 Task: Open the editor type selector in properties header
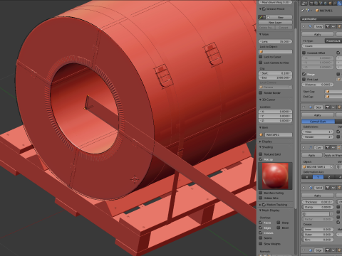point(304,4)
